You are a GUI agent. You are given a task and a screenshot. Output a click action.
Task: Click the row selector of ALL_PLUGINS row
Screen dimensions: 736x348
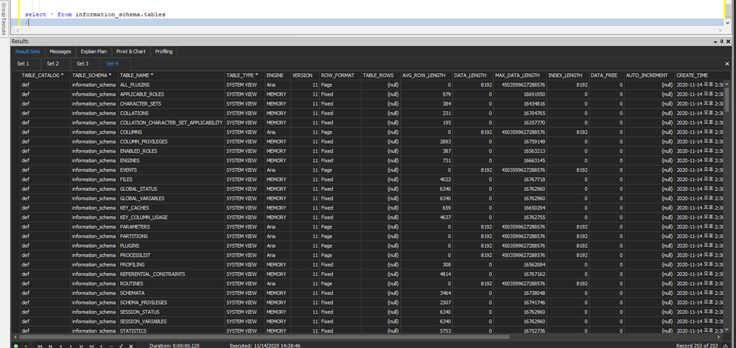point(16,85)
